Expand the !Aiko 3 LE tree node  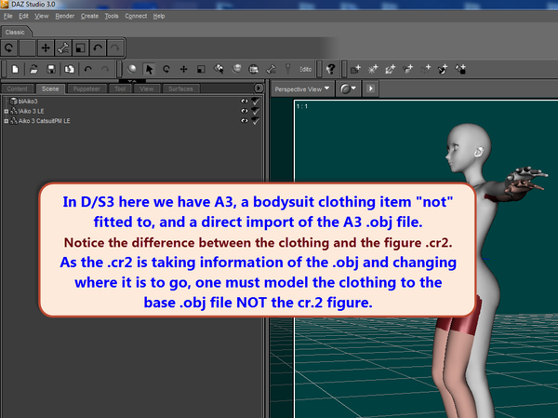[7, 111]
